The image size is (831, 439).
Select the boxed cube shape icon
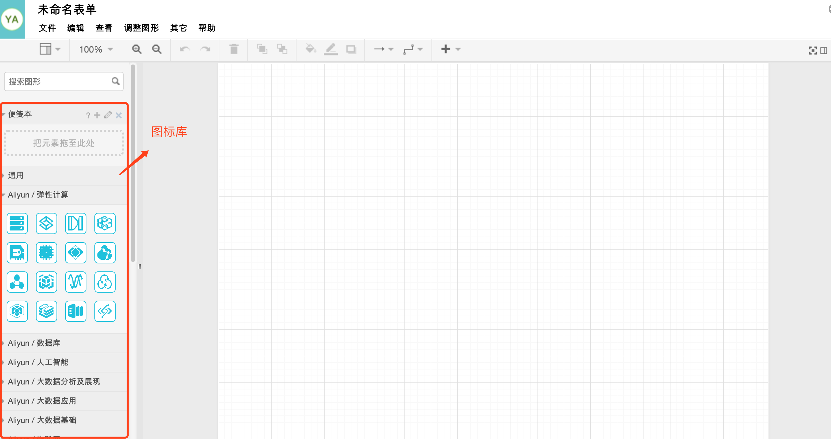(x=47, y=282)
